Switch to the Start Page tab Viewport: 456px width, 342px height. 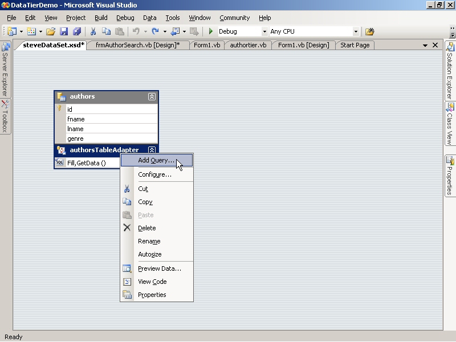click(x=355, y=45)
